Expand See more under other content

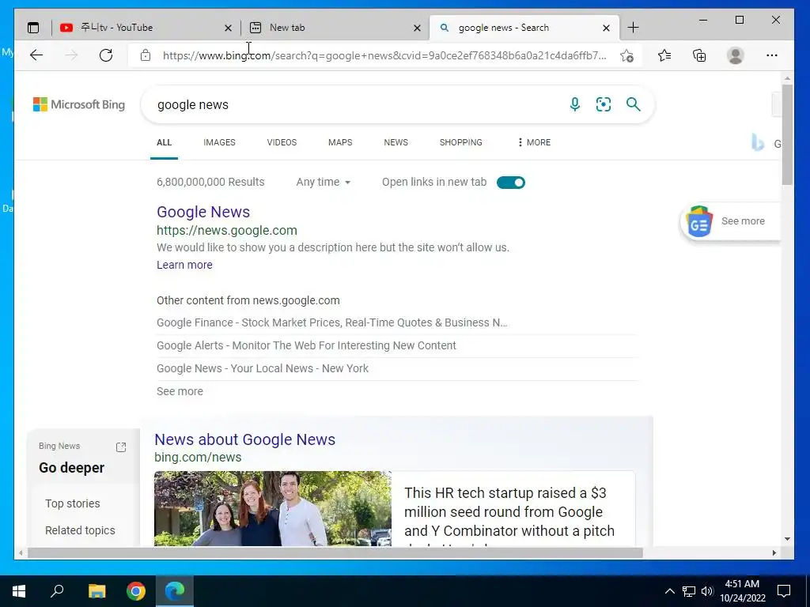180,391
